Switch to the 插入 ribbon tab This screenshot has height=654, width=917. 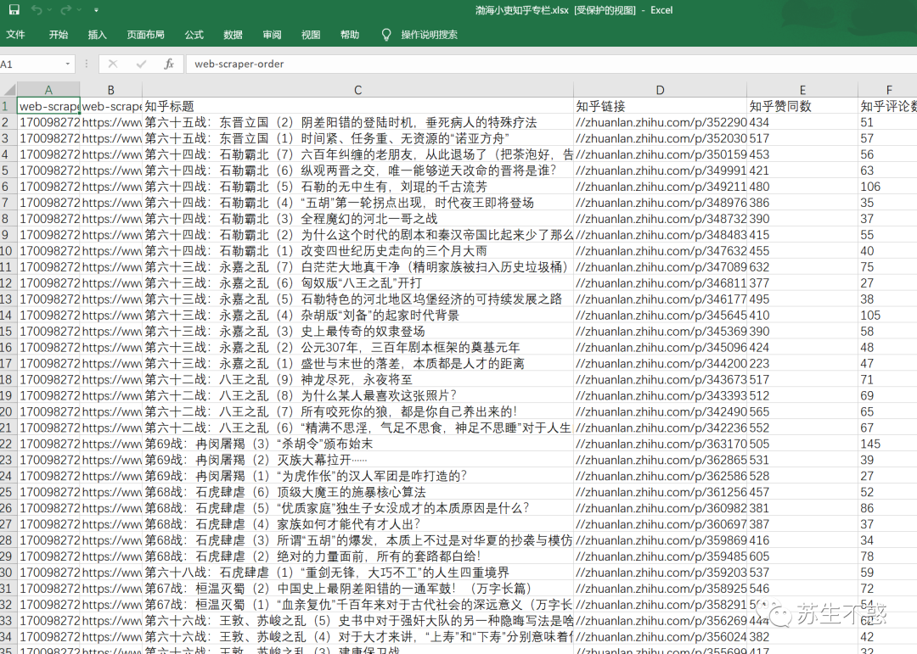pos(97,35)
